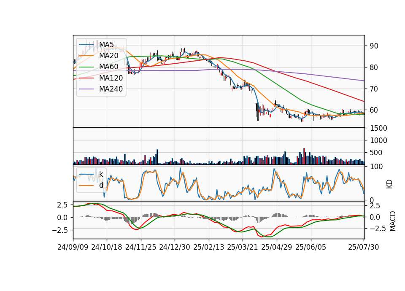The height and width of the screenshot is (291, 405).
Task: Click the MA60 legend label
Action: (109, 67)
